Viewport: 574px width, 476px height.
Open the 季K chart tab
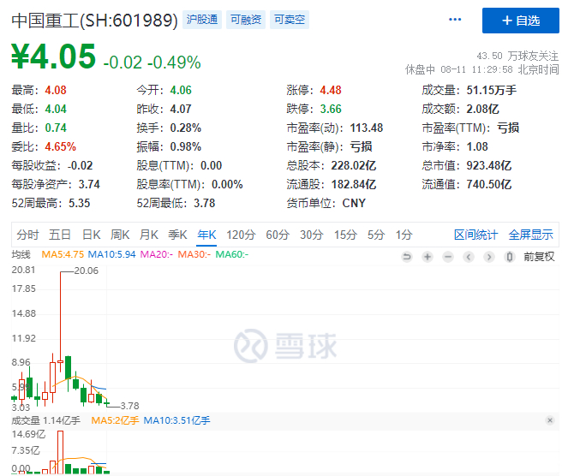[x=177, y=235]
